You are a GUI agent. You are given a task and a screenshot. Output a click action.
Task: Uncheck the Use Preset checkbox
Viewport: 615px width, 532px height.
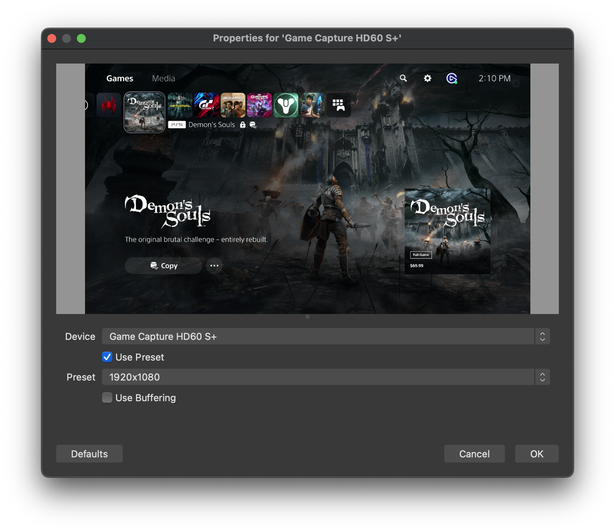(x=107, y=357)
